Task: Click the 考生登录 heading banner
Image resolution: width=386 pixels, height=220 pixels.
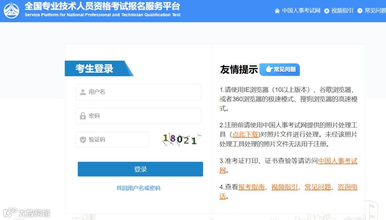Action: click(x=99, y=68)
